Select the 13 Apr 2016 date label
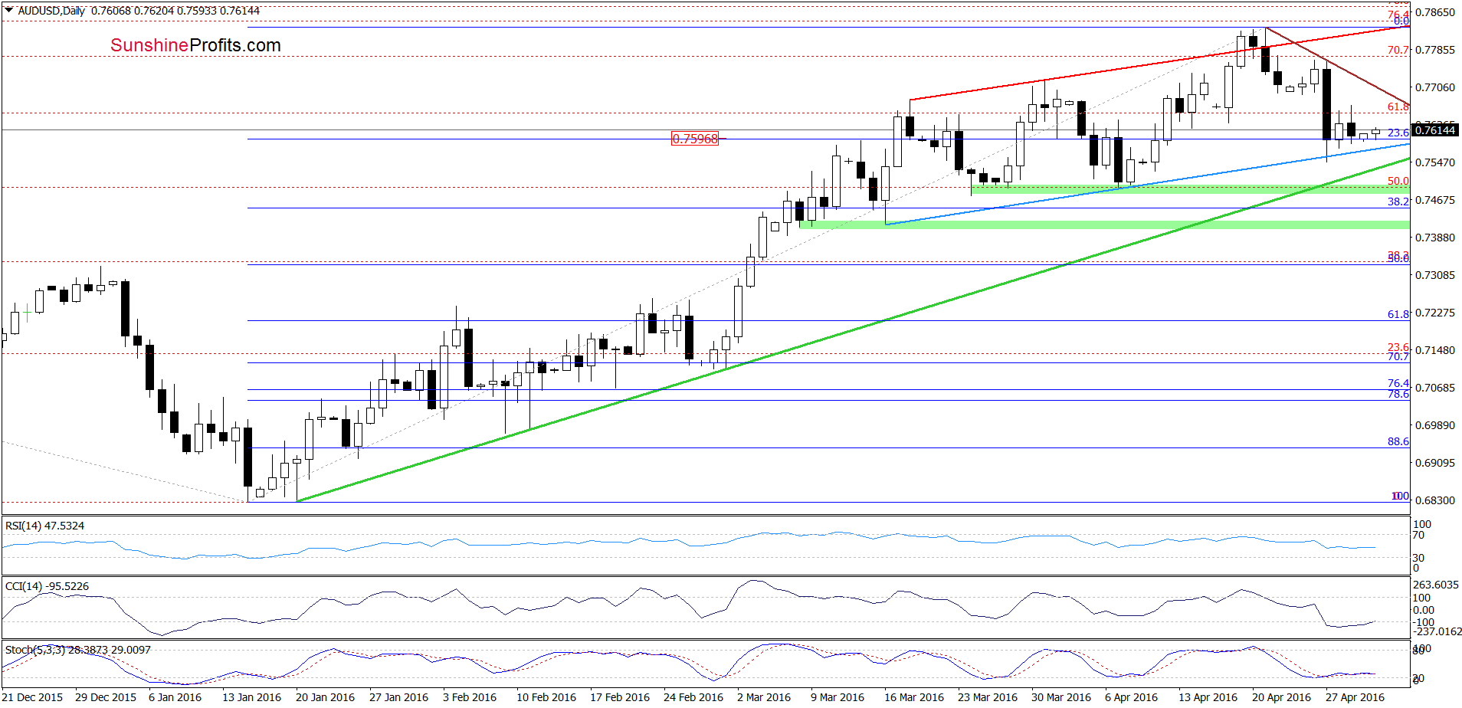Viewport: 1462px width, 708px height. tap(1208, 697)
